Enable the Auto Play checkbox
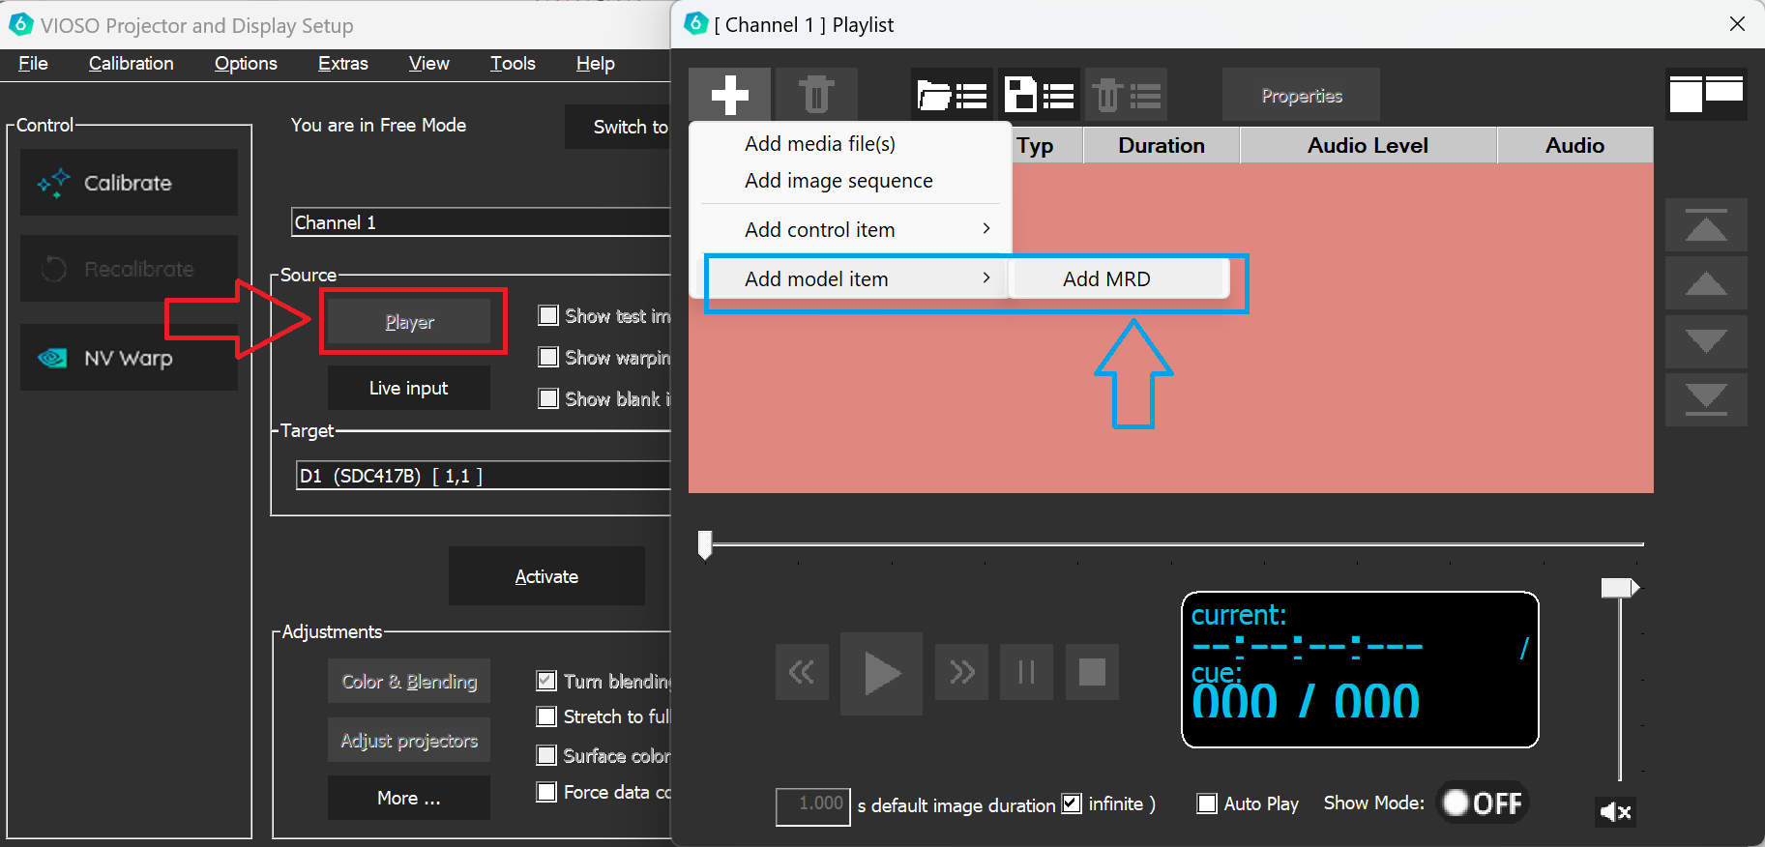The image size is (1765, 847). tap(1207, 803)
